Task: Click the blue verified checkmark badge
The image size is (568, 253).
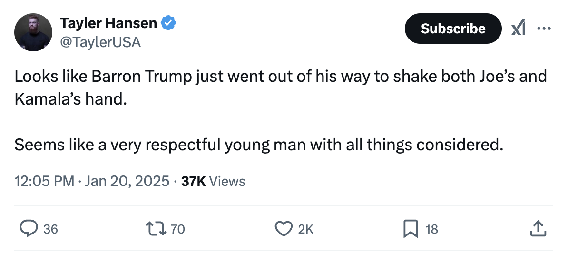Action: pyautogui.click(x=168, y=23)
